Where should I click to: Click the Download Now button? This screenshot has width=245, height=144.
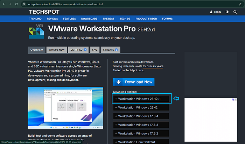pyautogui.click(x=134, y=82)
